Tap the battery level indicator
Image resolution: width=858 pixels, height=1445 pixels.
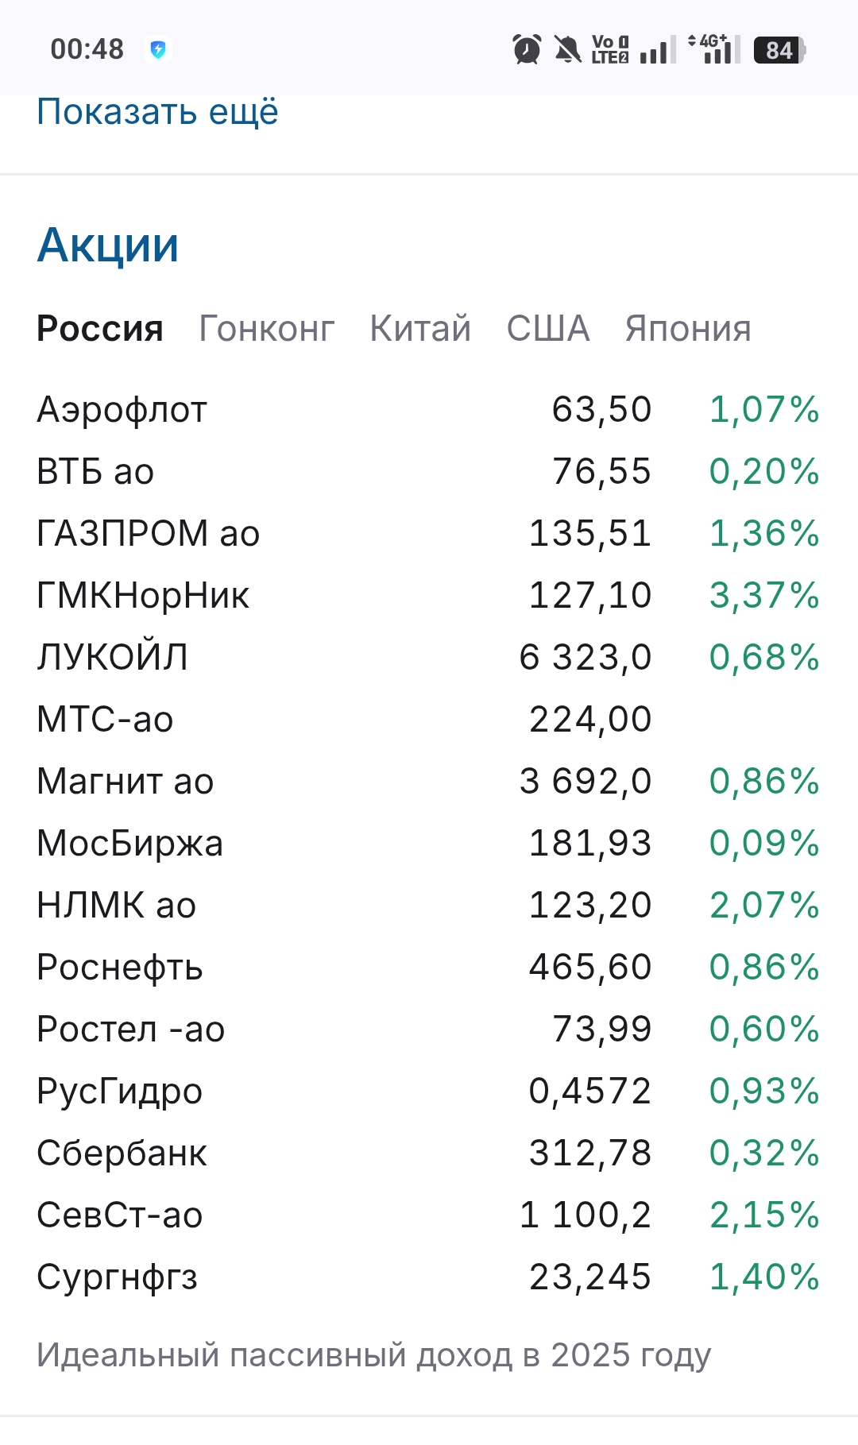[x=779, y=50]
